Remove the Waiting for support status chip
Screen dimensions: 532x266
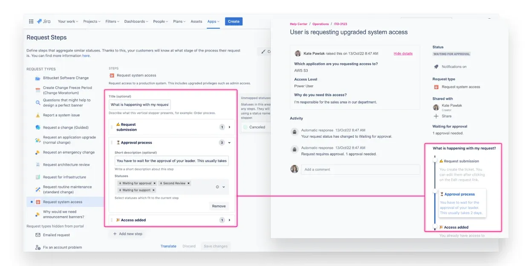153,190
